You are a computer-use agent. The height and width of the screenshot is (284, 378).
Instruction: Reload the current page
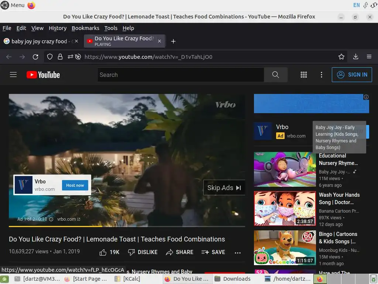pyautogui.click(x=35, y=57)
